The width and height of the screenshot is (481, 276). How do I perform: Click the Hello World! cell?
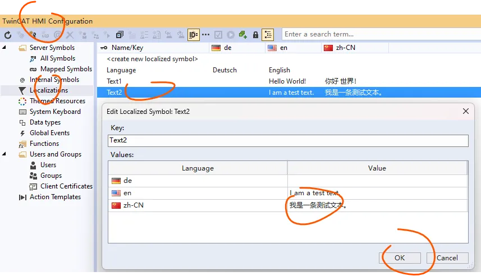[x=287, y=81]
